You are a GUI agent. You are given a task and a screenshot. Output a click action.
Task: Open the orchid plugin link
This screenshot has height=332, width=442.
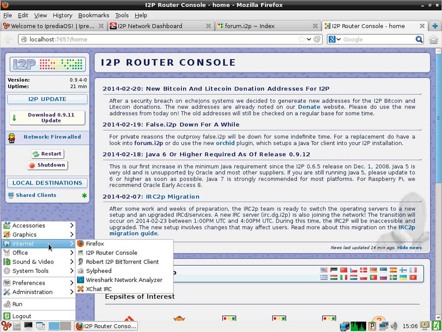point(225,143)
